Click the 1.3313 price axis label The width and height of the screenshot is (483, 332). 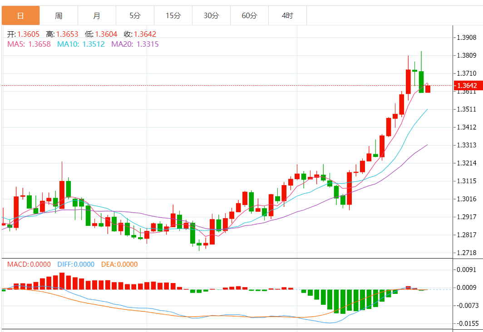466,145
